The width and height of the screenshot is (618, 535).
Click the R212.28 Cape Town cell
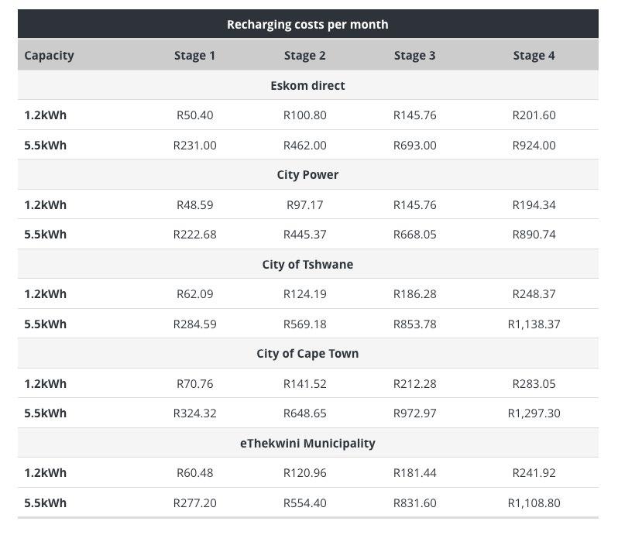[x=414, y=384]
